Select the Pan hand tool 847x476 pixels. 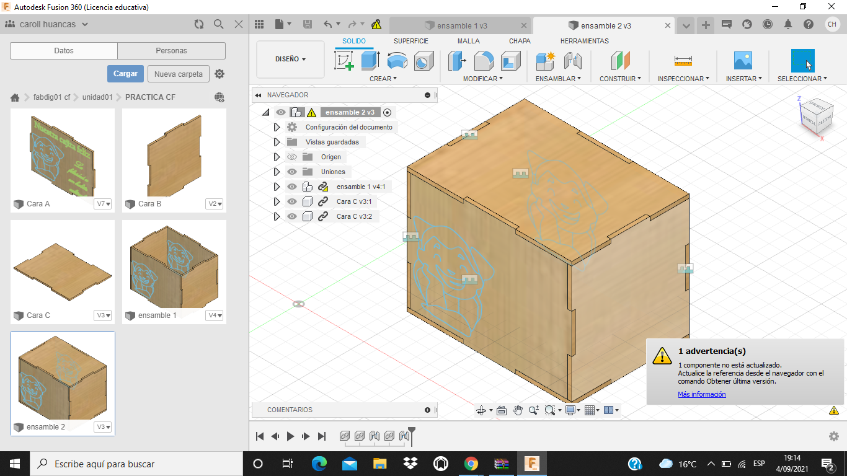point(518,410)
